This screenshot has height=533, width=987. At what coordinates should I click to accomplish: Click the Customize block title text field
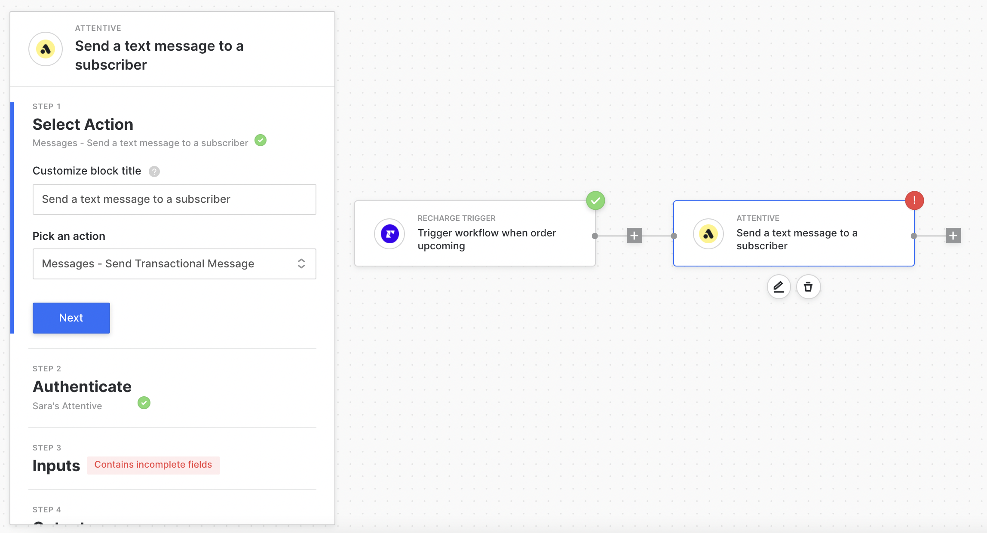tap(174, 199)
